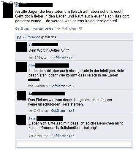Open the profile picture of the first commenter 'Ye'
Screen dimensions: 136x150
click(x=21, y=47)
